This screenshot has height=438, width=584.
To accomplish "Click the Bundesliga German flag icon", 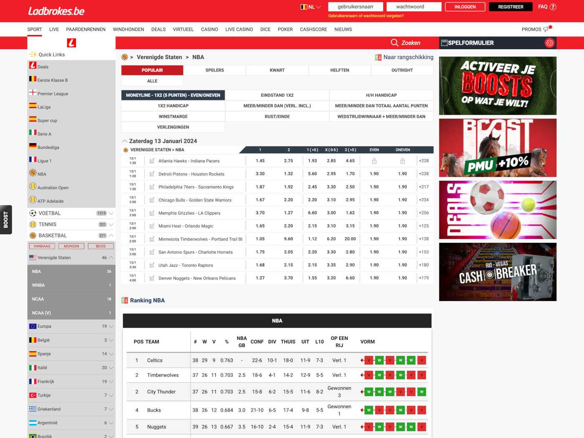I will point(33,146).
